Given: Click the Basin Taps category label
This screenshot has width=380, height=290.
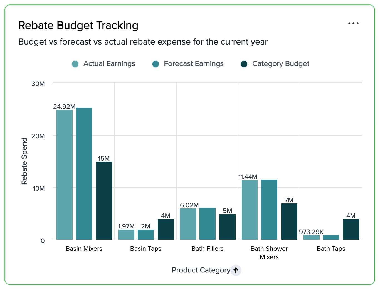Looking at the screenshot, I should [146, 249].
